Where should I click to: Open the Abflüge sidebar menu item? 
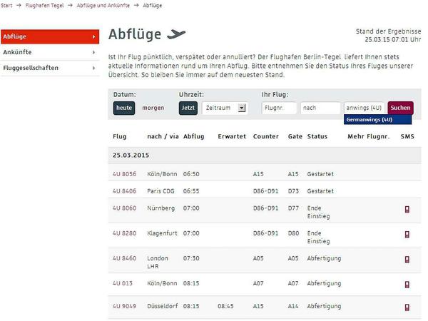pos(50,36)
